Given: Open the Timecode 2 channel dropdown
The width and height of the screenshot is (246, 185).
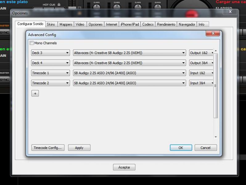Looking at the screenshot, I should tap(50, 83).
